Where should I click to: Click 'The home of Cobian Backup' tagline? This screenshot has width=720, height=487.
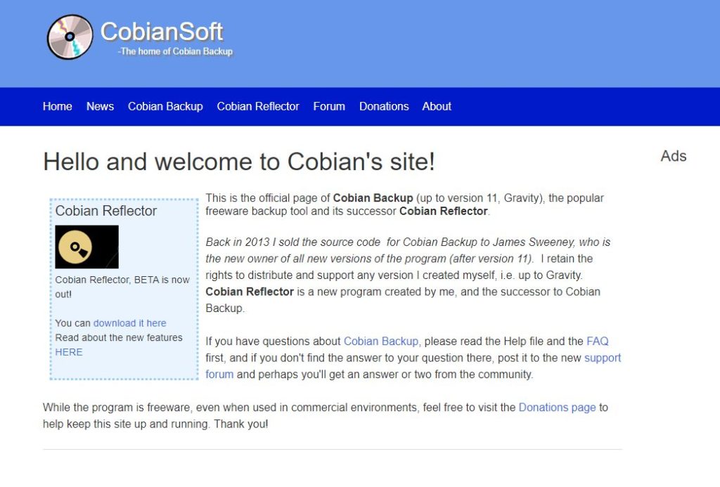pyautogui.click(x=175, y=51)
